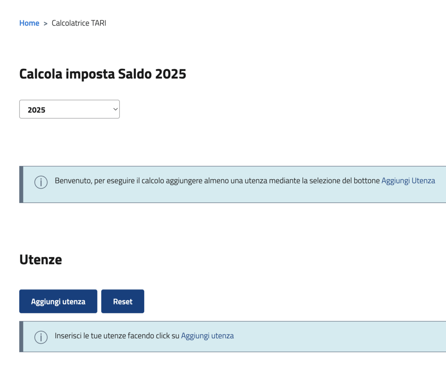This screenshot has height=365, width=446.
Task: Click the info icon in the Benvenuto banner
Action: coord(41,181)
